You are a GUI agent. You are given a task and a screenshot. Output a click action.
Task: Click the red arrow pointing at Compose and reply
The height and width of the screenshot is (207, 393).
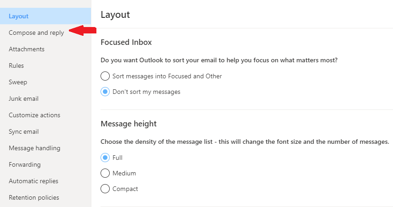(x=83, y=31)
